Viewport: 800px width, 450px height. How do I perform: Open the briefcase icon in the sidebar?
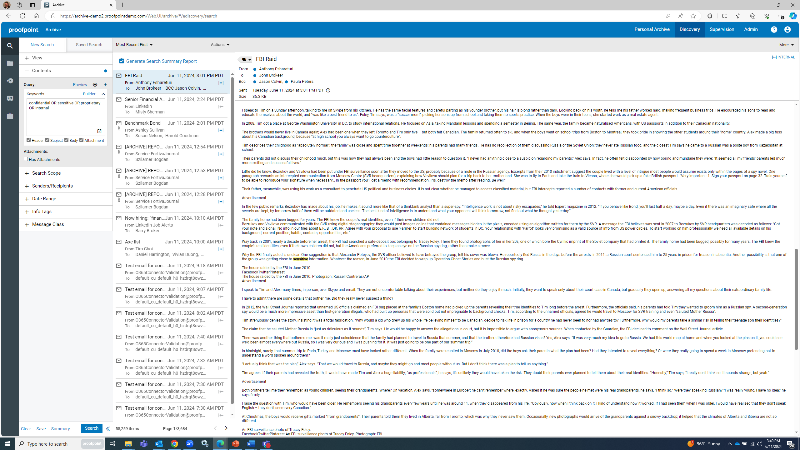[10, 116]
